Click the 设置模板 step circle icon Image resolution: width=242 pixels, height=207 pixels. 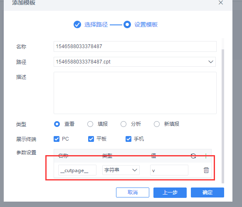pyautogui.click(x=127, y=24)
